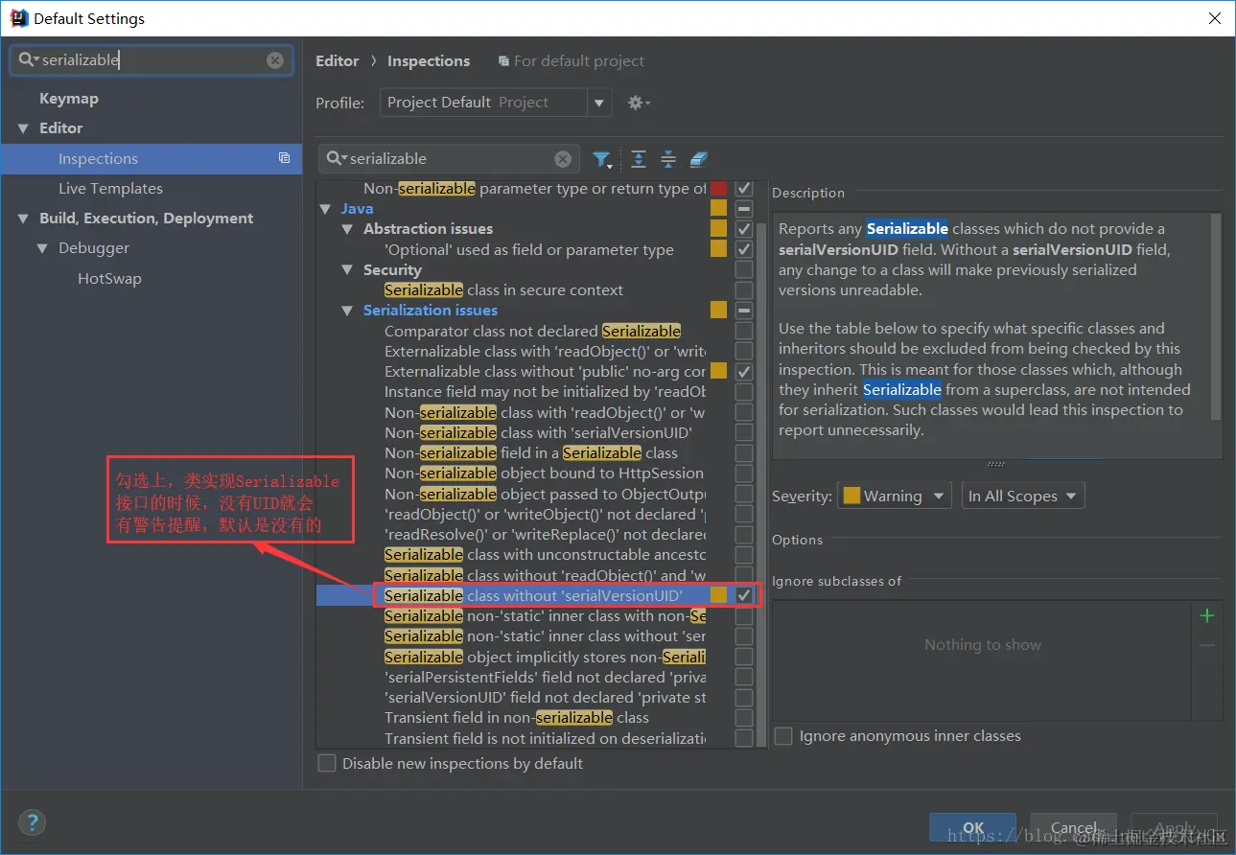Viewport: 1236px width, 855px height.
Task: Select 'serialPersistentFields' field not declared row
Action: [545, 677]
